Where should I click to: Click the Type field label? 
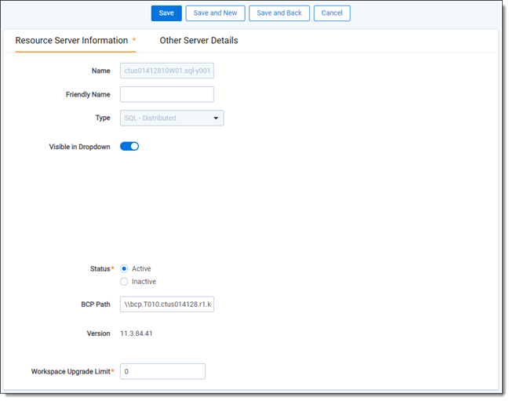pyautogui.click(x=102, y=118)
